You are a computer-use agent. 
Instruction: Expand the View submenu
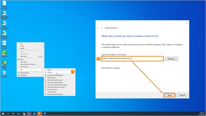coord(30,44)
